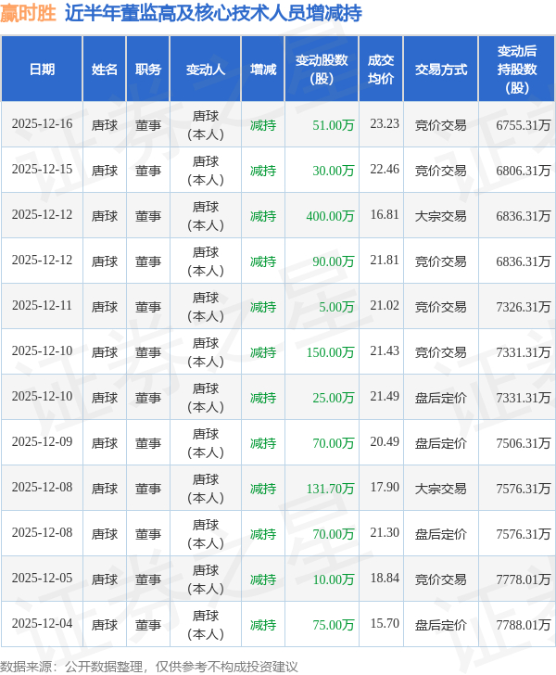556x675 pixels.
Task: Click the average price 21.49
Action: [385, 397]
